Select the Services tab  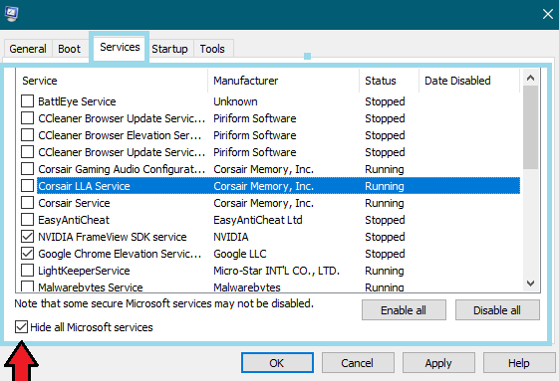point(120,47)
